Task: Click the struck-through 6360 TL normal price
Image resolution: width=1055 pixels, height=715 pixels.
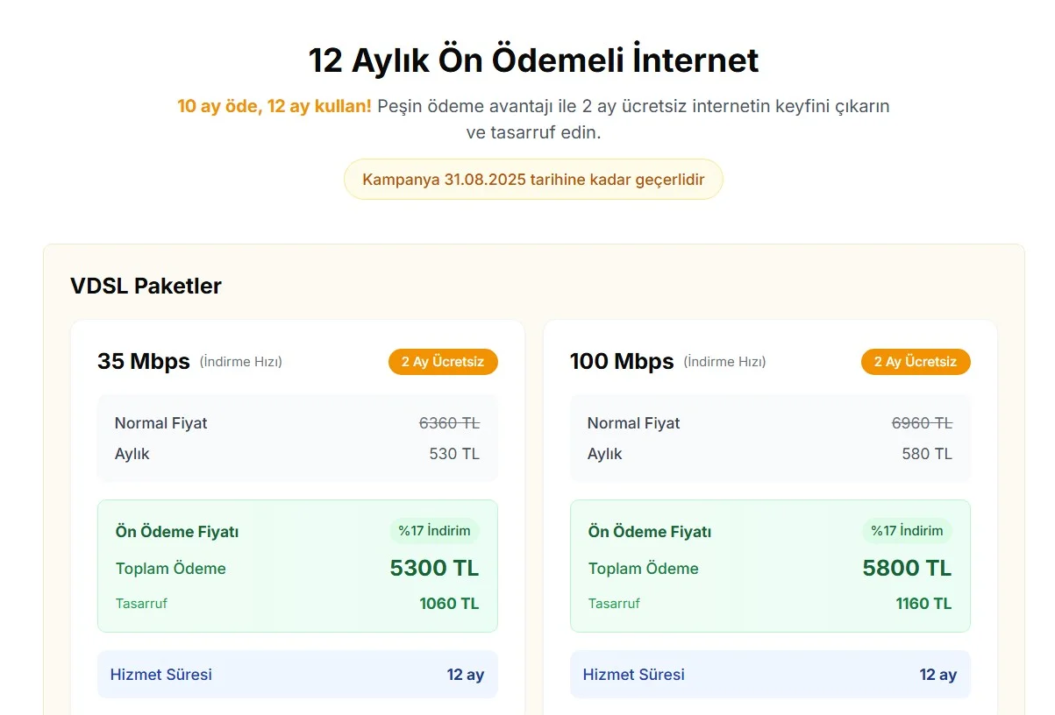Action: click(x=449, y=422)
